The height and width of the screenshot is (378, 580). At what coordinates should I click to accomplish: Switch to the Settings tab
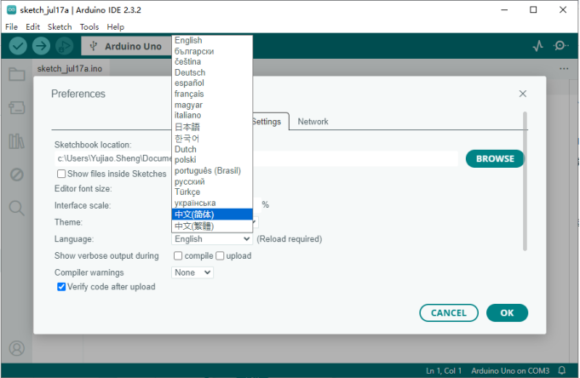(x=270, y=121)
